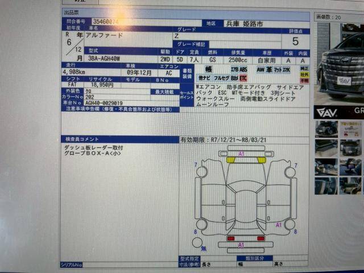Click the 革 leather seat badge
This screenshot has height=273, width=364.
tap(269, 69)
